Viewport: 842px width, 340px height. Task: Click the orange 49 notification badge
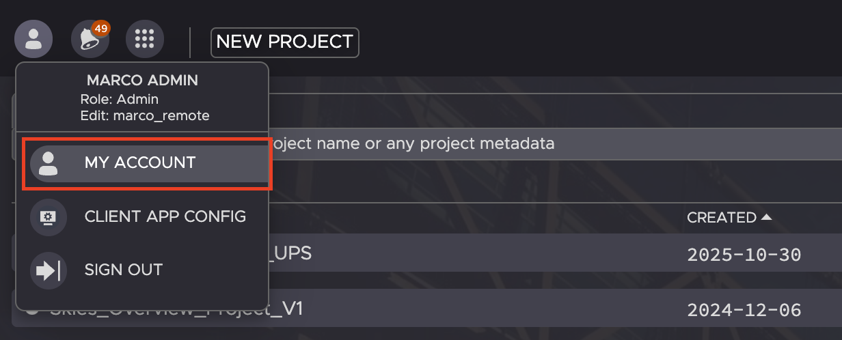[x=101, y=29]
